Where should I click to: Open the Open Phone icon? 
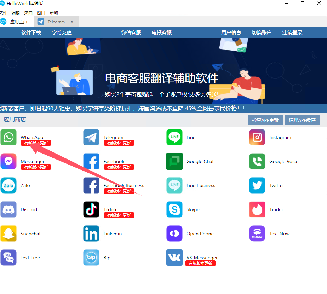[174, 233]
